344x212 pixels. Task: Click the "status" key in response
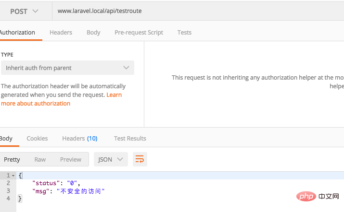point(46,183)
